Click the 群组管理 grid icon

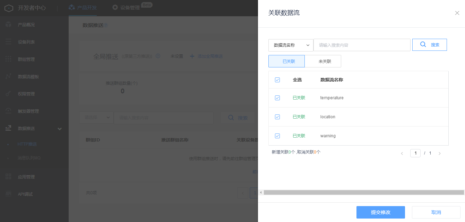tap(8, 59)
